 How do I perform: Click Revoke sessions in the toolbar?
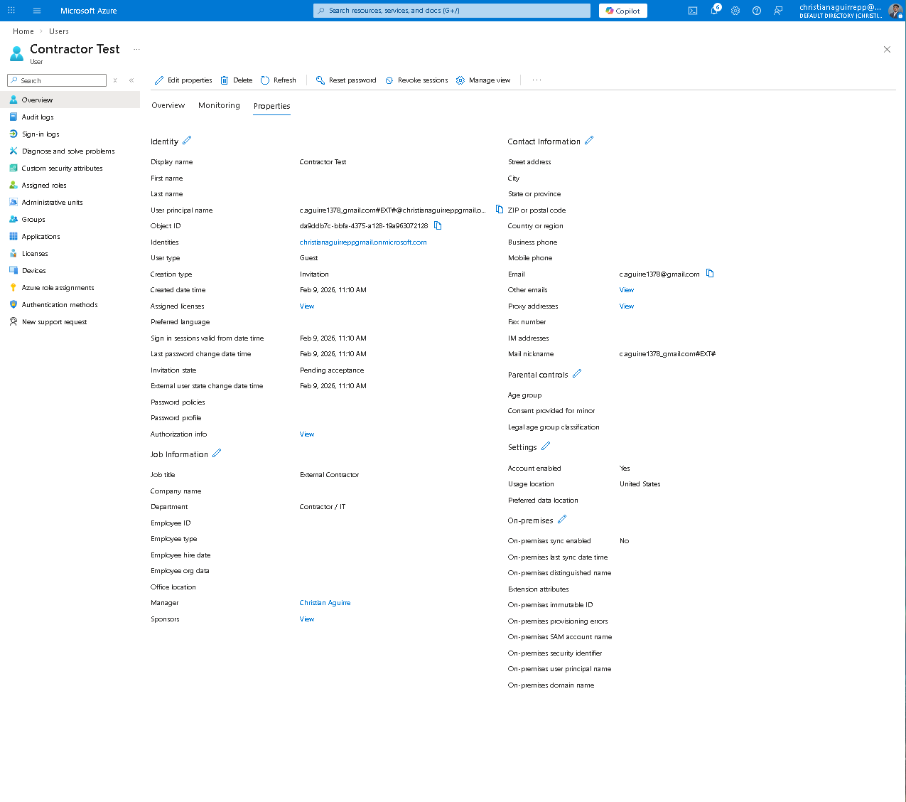pyautogui.click(x=416, y=80)
